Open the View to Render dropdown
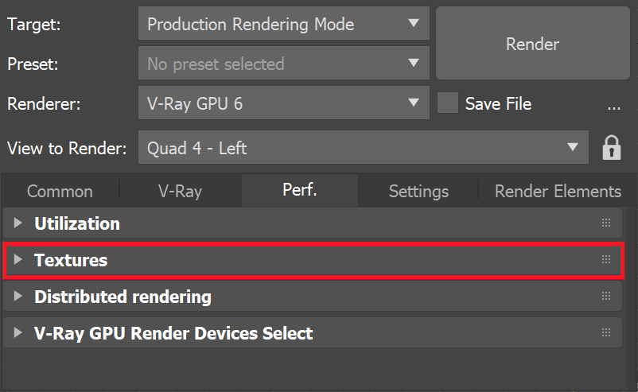This screenshot has width=638, height=392. pyautogui.click(x=364, y=147)
